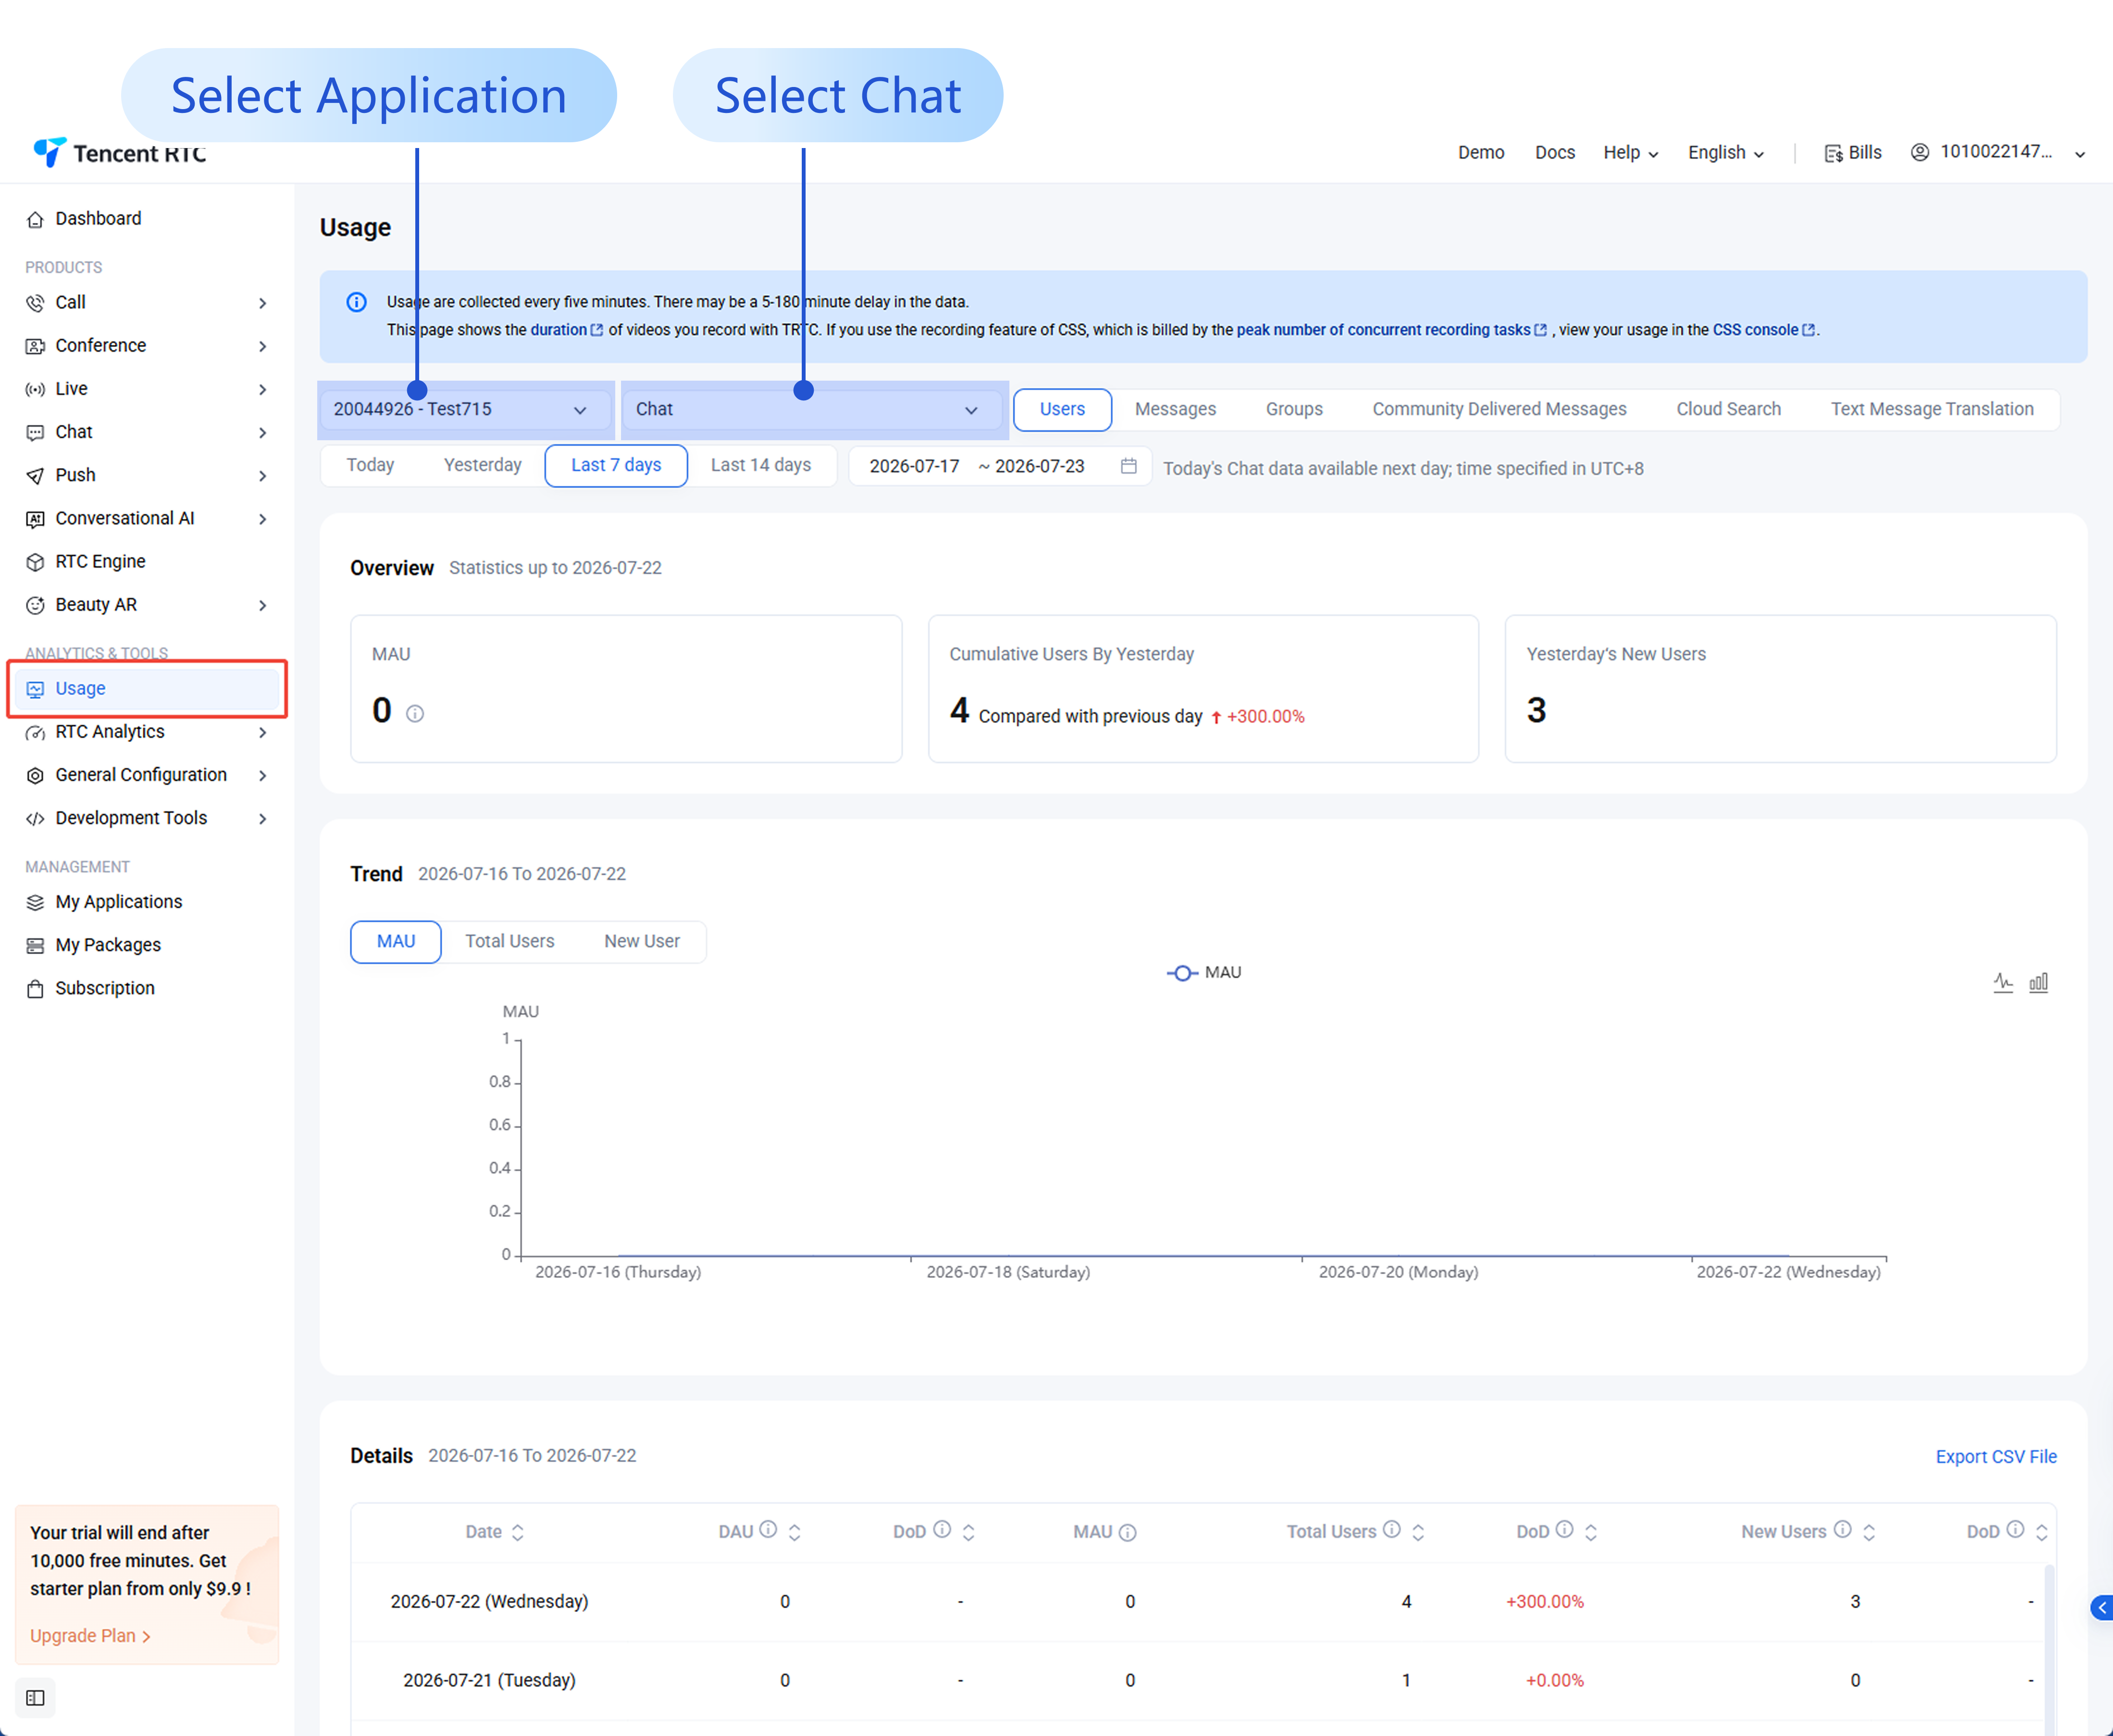Viewport: 2113px width, 1736px height.
Task: Select the Yesterday date range
Action: 482,465
